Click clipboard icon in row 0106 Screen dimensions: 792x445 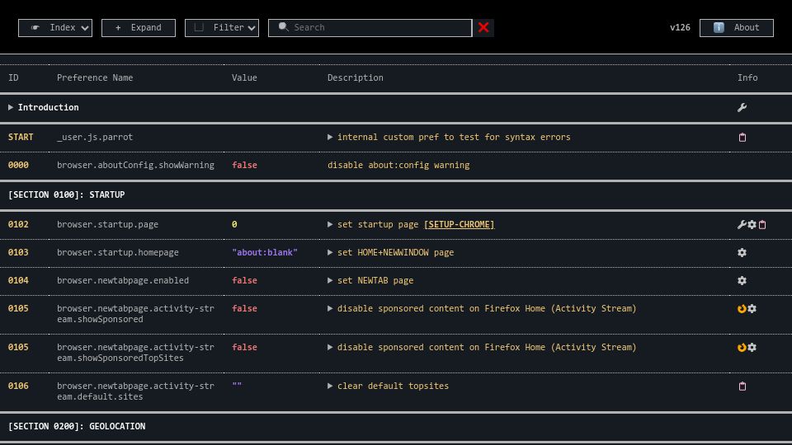742,386
